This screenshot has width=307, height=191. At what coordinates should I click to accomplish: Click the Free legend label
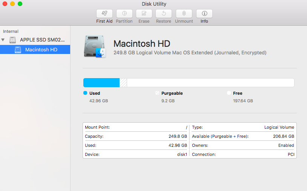(238, 93)
